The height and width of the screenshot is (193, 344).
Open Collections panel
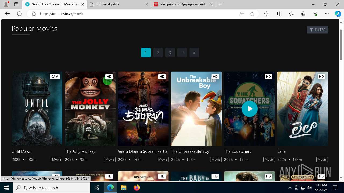(x=303, y=14)
